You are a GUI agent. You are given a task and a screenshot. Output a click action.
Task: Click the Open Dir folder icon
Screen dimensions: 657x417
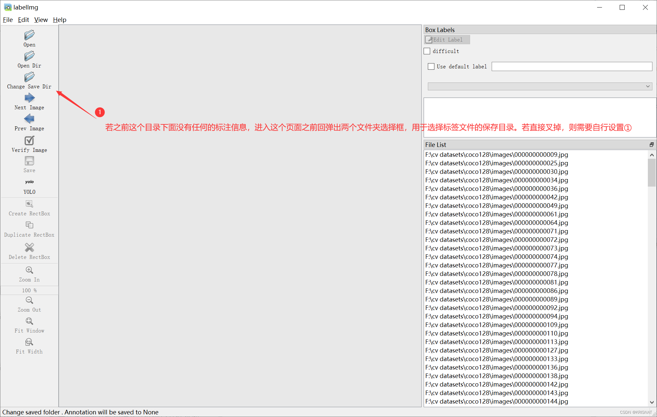[x=29, y=56]
